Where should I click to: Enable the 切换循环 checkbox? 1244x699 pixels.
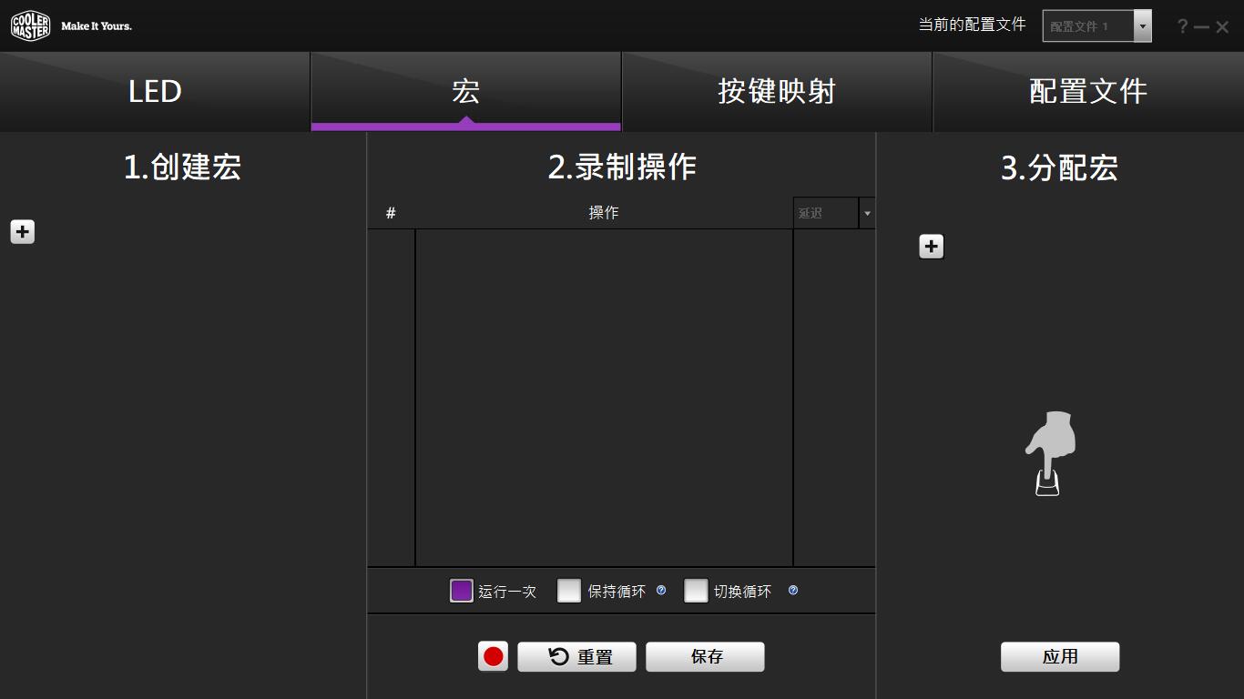pos(696,591)
